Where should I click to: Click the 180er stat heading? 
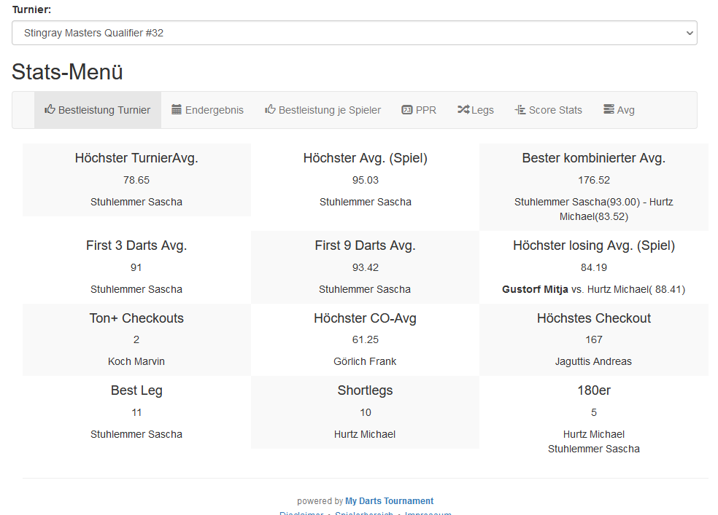coord(594,390)
